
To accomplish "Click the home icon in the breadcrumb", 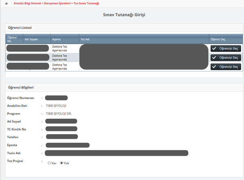I will [x=6, y=3].
